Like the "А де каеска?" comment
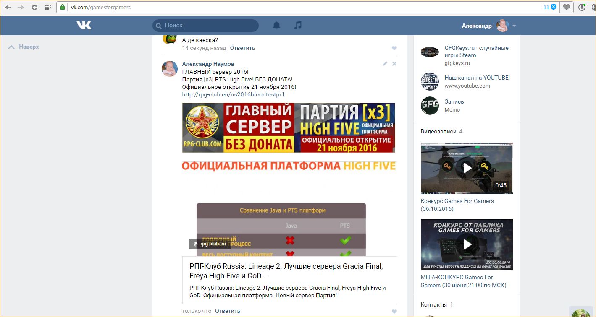 (394, 48)
